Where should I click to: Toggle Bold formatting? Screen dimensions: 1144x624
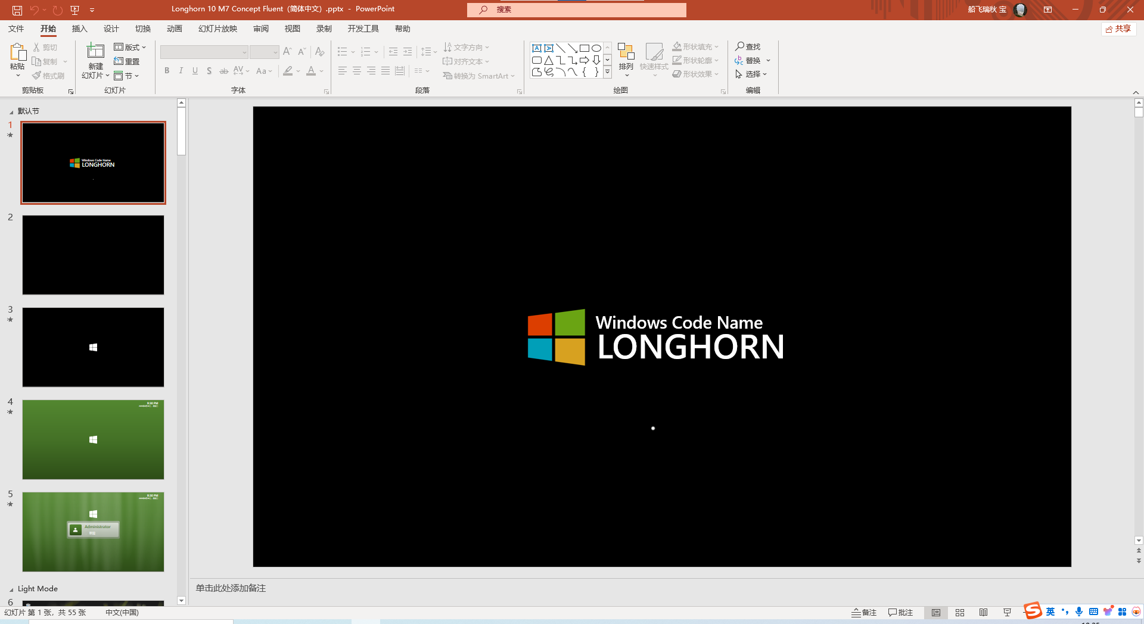(x=167, y=71)
